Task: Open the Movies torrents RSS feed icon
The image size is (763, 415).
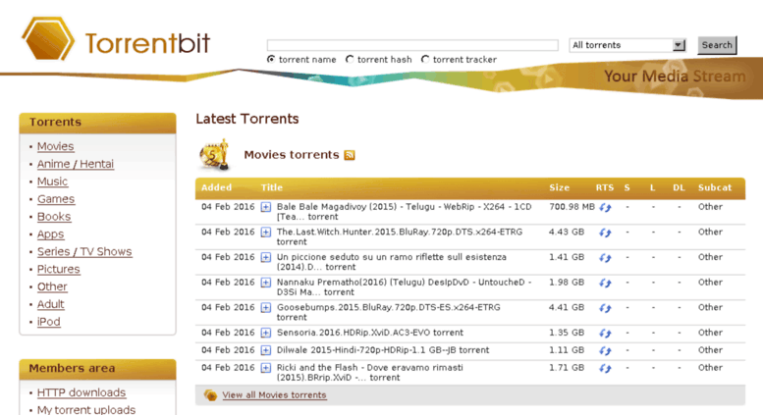Action: [350, 155]
